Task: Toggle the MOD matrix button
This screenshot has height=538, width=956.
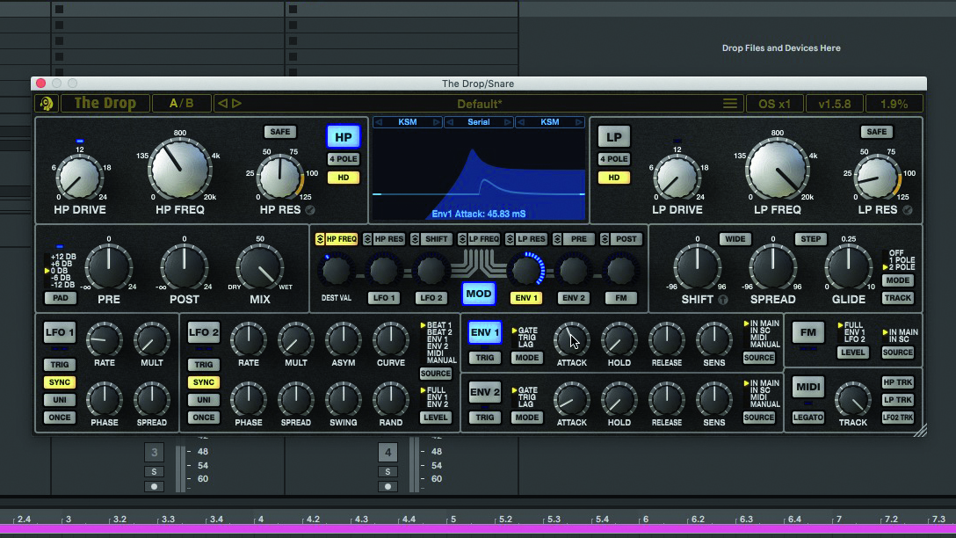Action: click(479, 294)
